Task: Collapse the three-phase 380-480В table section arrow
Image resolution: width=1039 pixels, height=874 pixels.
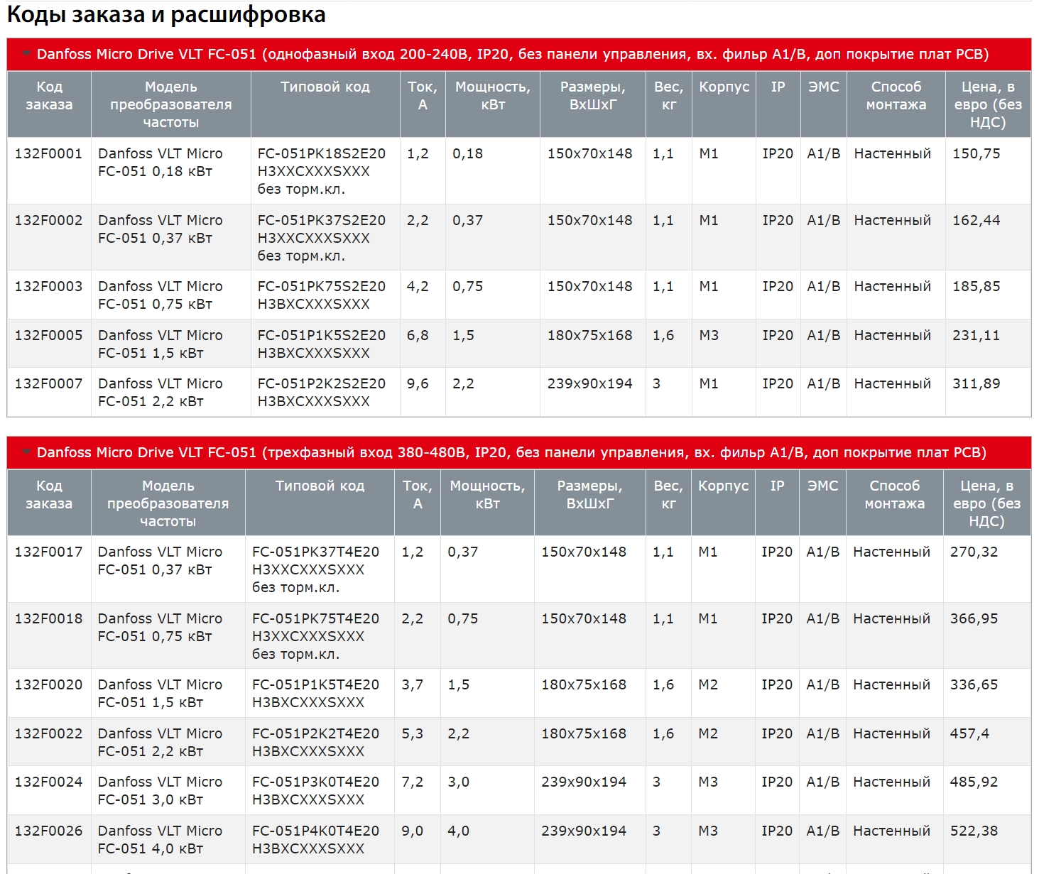Action: click(26, 452)
